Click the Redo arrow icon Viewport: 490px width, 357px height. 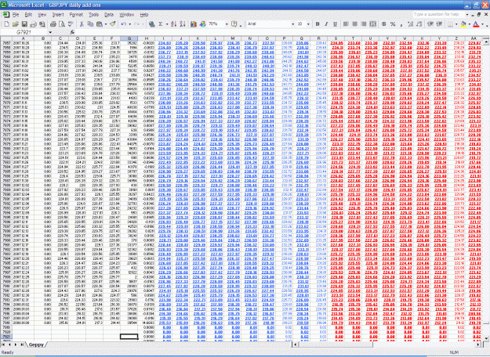(x=136, y=24)
